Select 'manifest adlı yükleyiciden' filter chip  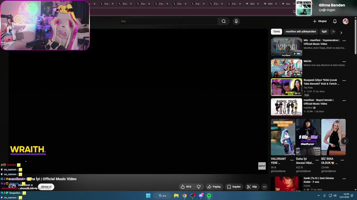pos(301,32)
